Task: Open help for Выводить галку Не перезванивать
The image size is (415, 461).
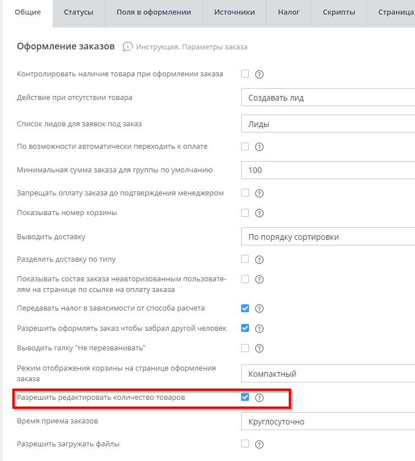Action: (x=259, y=348)
